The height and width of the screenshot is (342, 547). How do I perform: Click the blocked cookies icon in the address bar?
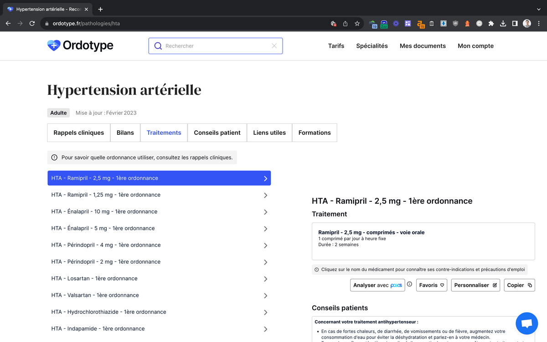(334, 23)
